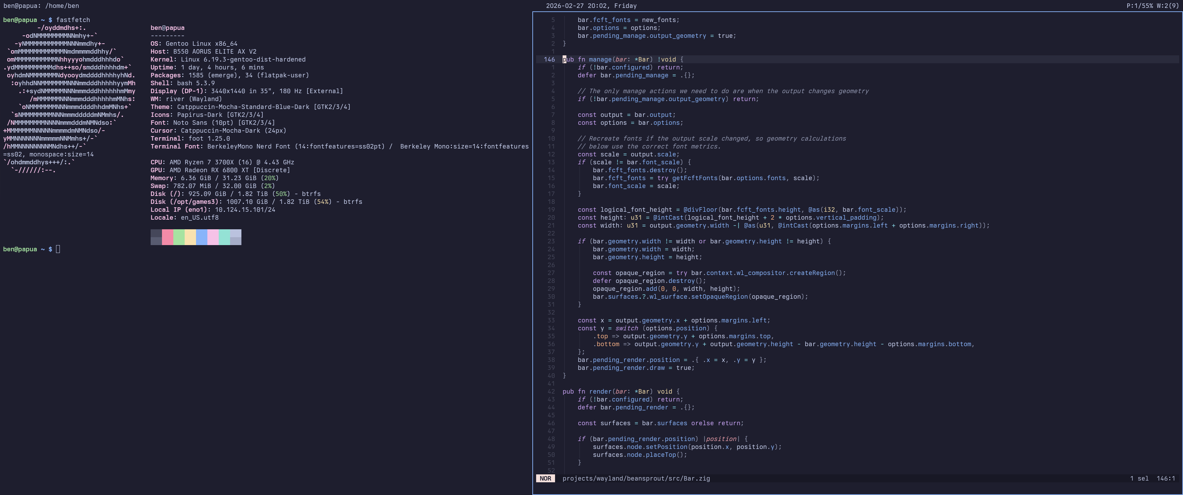Click the Bar.zig file path in statusline
The height and width of the screenshot is (495, 1183).
click(636, 478)
